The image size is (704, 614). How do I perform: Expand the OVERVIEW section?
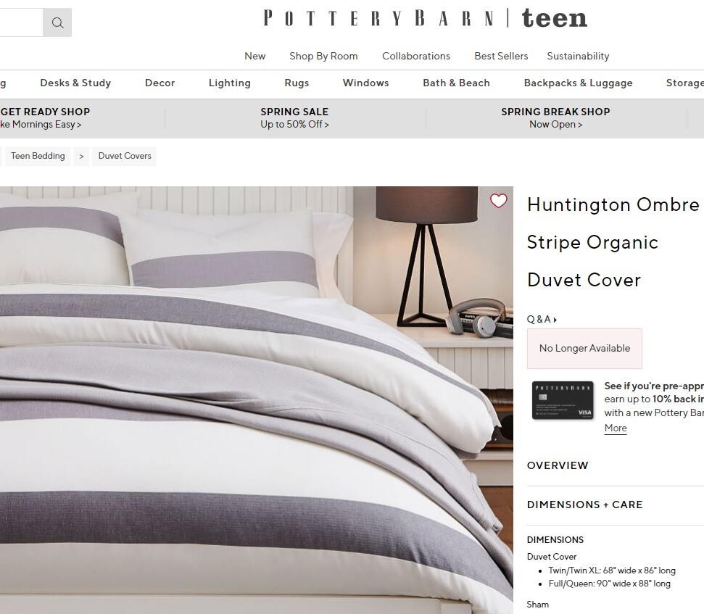click(558, 465)
